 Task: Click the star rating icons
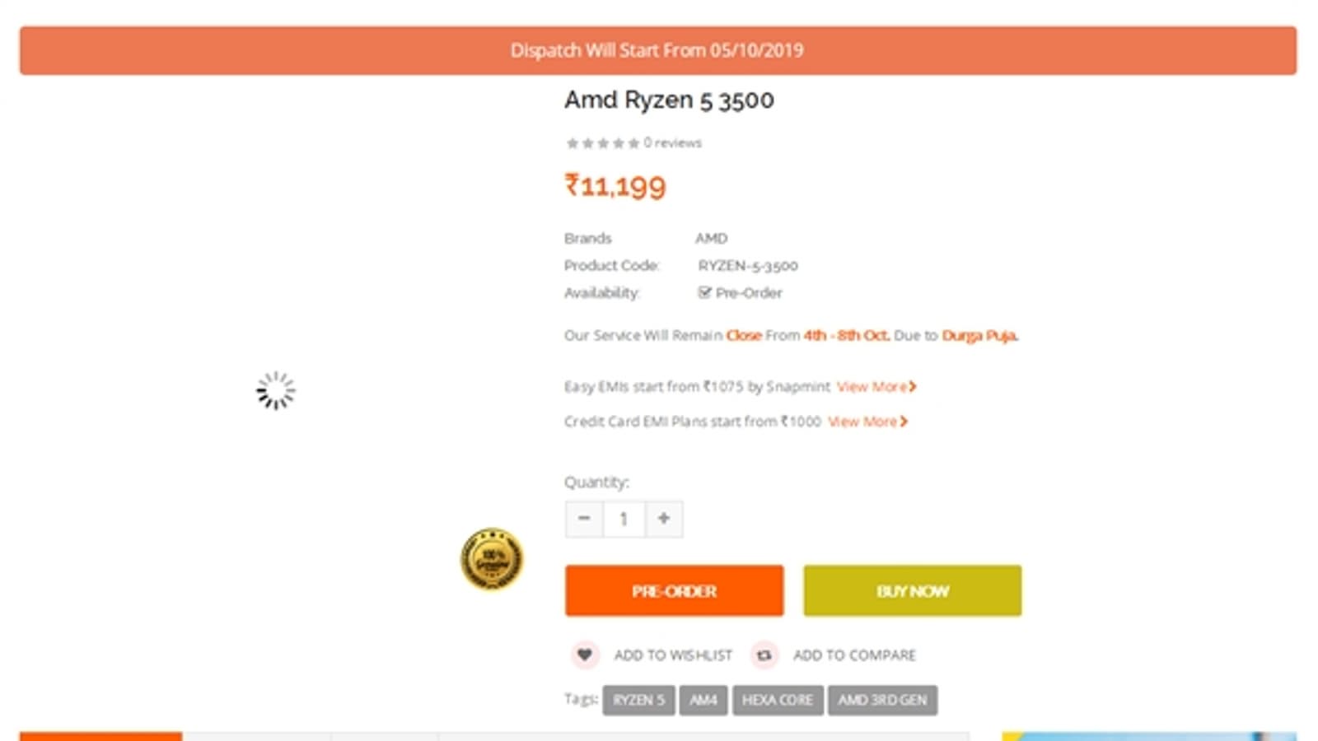pos(602,143)
